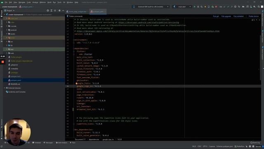Click the Search Everywhere magnifier icon

(x=259, y=7)
